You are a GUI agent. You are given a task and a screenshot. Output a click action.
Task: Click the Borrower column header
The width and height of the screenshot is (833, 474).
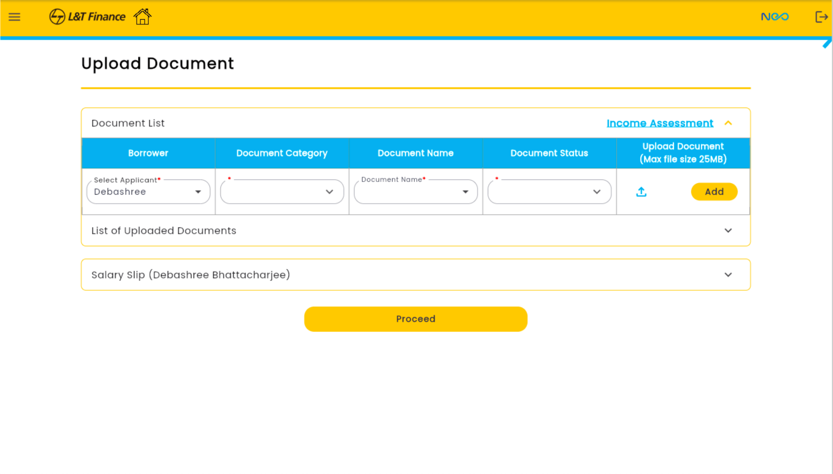[148, 153]
